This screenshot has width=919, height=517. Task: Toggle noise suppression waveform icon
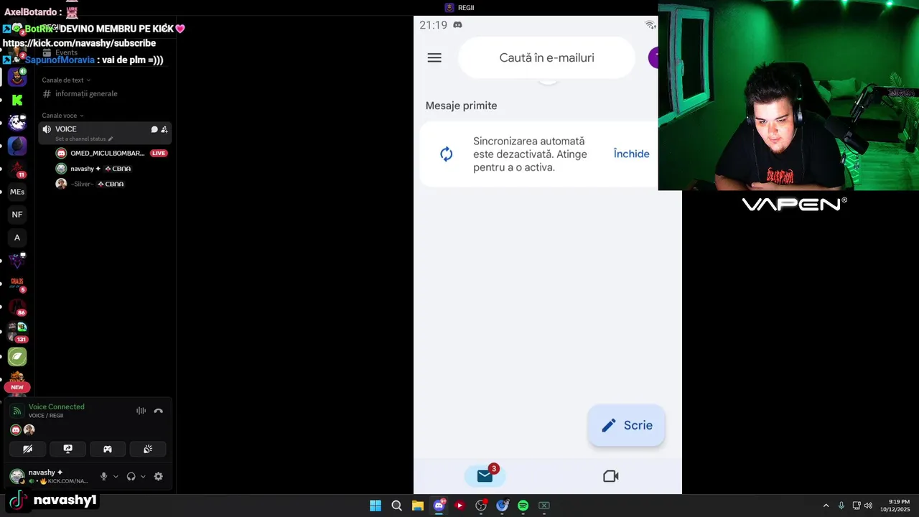tap(141, 411)
